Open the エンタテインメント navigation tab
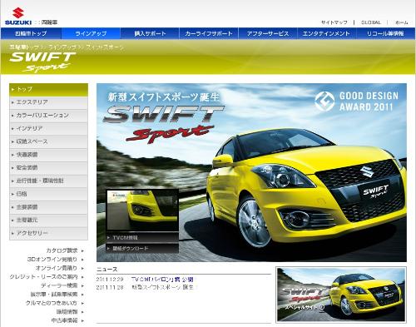The height and width of the screenshot is (327, 416). pyautogui.click(x=326, y=33)
